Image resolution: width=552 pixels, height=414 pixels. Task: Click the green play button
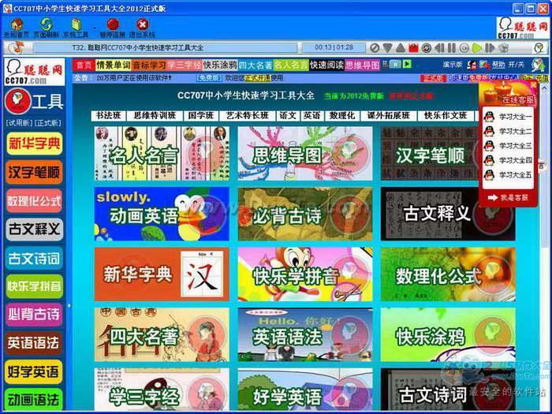pos(477,47)
